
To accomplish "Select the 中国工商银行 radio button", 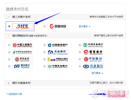I will [9, 45].
